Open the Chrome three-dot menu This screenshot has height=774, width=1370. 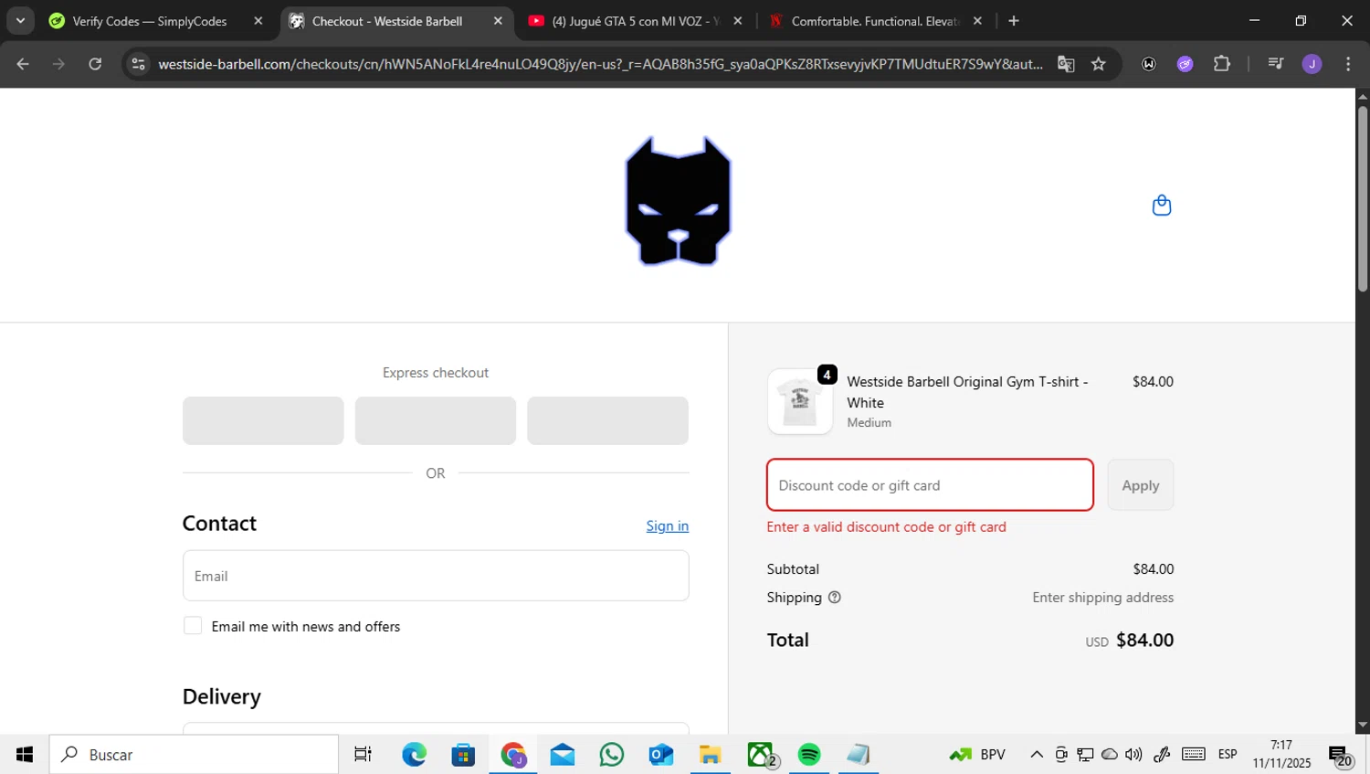pyautogui.click(x=1348, y=64)
